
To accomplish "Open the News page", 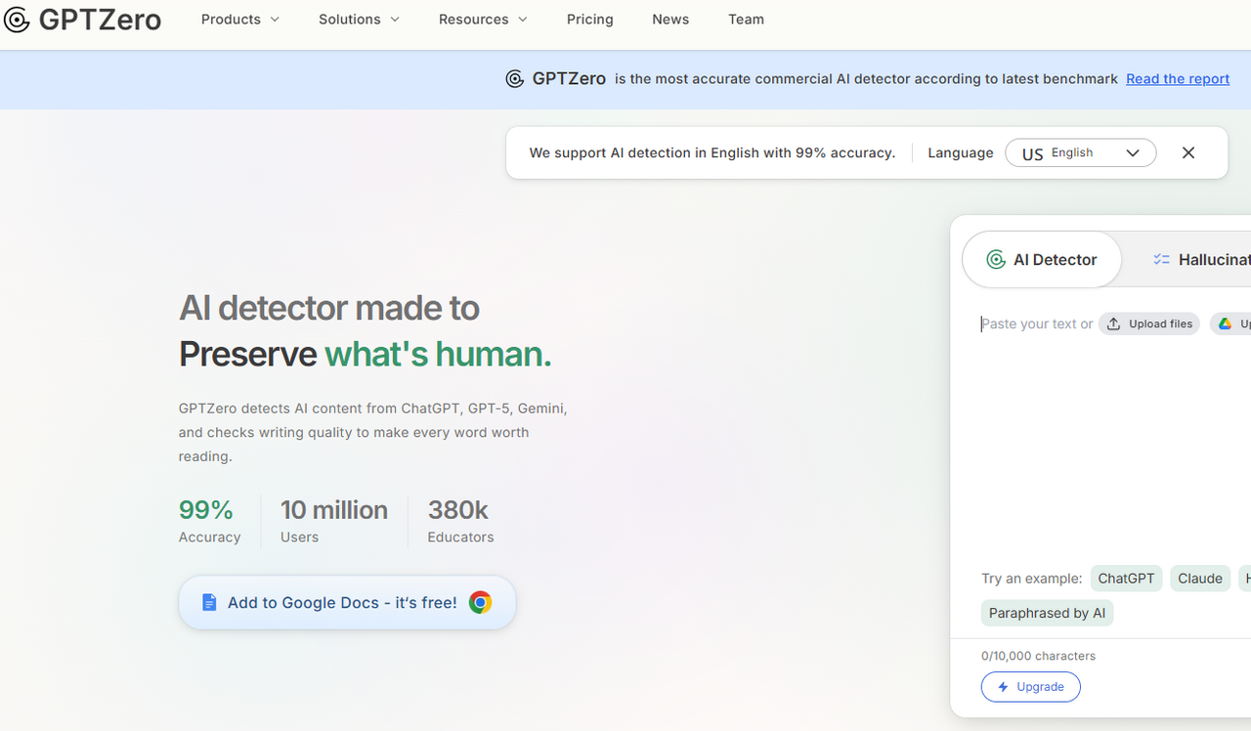I will point(670,20).
